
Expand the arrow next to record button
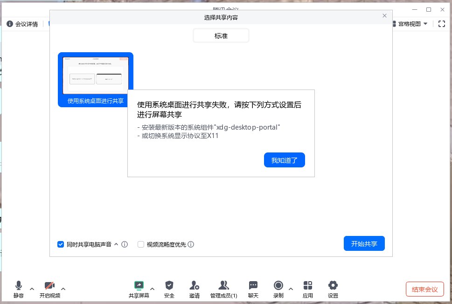(x=291, y=289)
